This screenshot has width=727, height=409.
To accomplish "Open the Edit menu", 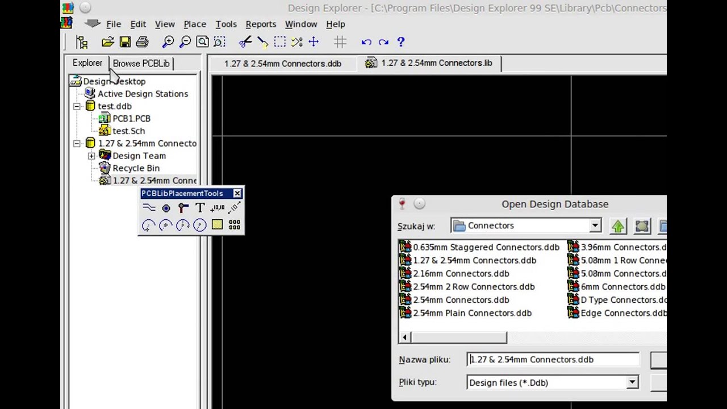I will pos(138,24).
